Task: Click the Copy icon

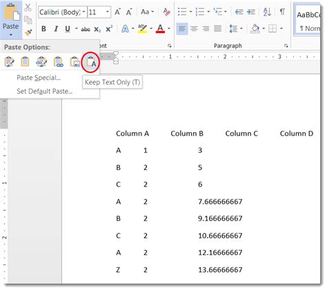Action: pyautogui.click(x=28, y=20)
